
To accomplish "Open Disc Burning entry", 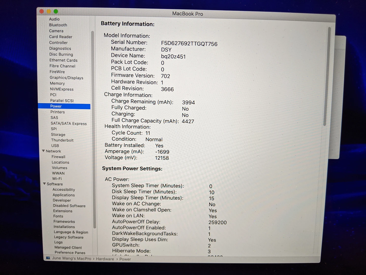I will point(61,54).
